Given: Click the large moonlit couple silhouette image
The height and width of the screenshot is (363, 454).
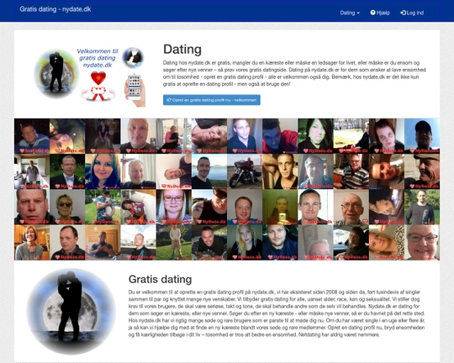Looking at the screenshot, I should click(71, 311).
